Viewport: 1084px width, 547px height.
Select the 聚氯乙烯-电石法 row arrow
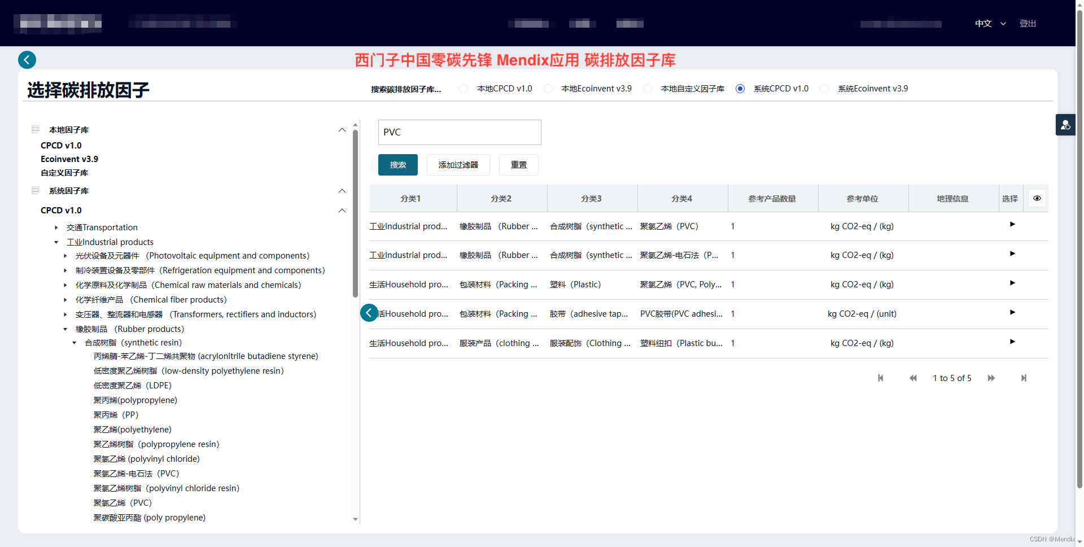[x=1012, y=253]
